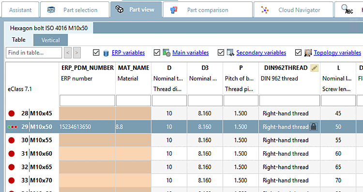This screenshot has height=192, width=363.
Task: Click the D3 column filter field
Action: (x=205, y=101)
